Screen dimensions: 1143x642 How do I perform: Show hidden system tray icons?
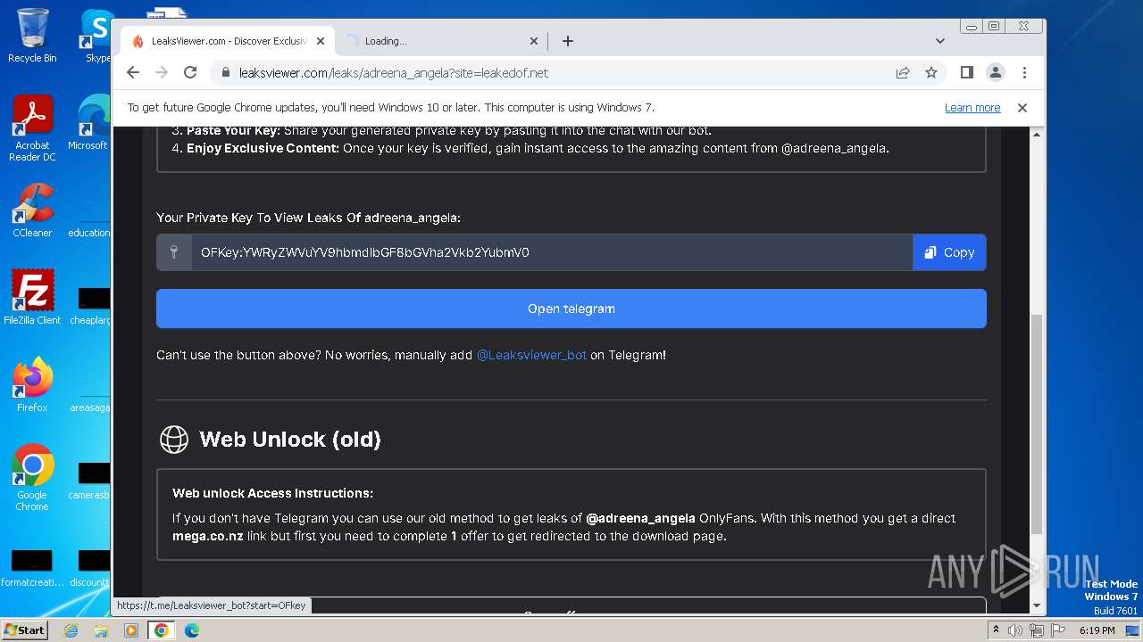pos(997,630)
